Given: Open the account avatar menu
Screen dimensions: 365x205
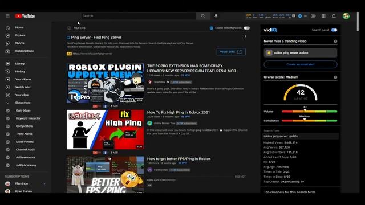Looking at the screenshot, I should (346, 16).
